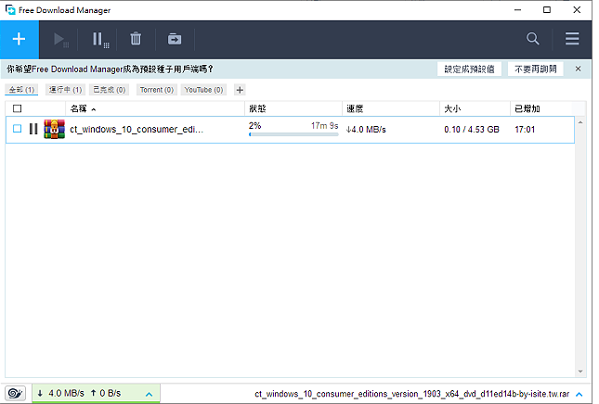
Task: Click the ↓4.0 MB/s speed in the row
Action: pyautogui.click(x=366, y=130)
